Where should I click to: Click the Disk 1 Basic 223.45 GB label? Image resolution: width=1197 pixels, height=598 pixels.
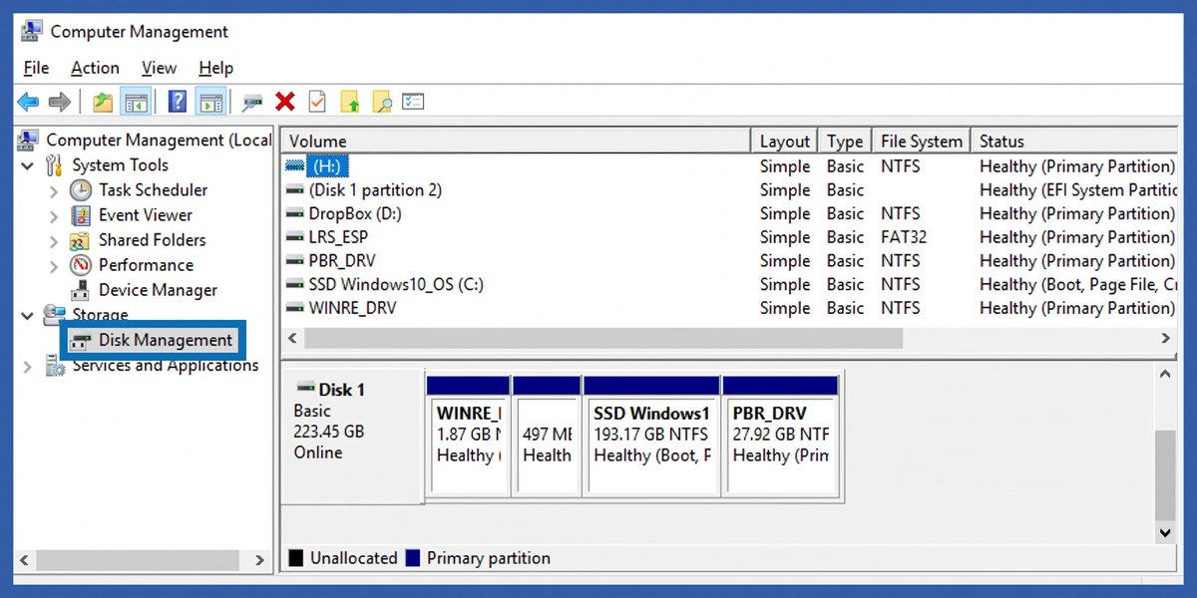pos(352,436)
